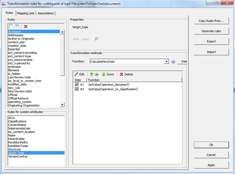Image resolution: width=235 pixels, height=174 pixels.
Task: Click the Edit pencil in steps toolbar
Action: pos(80,74)
